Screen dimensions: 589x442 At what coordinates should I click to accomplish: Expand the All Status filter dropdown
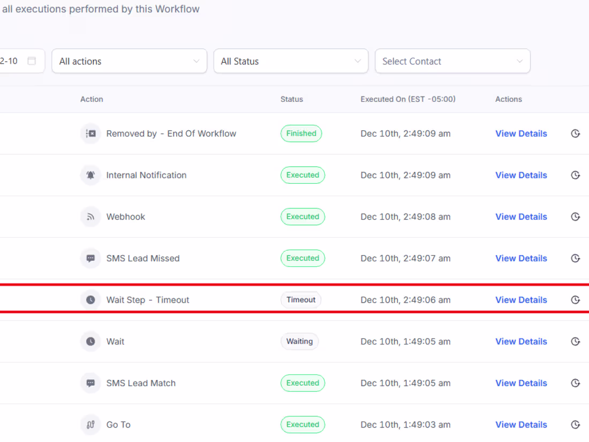pyautogui.click(x=291, y=61)
